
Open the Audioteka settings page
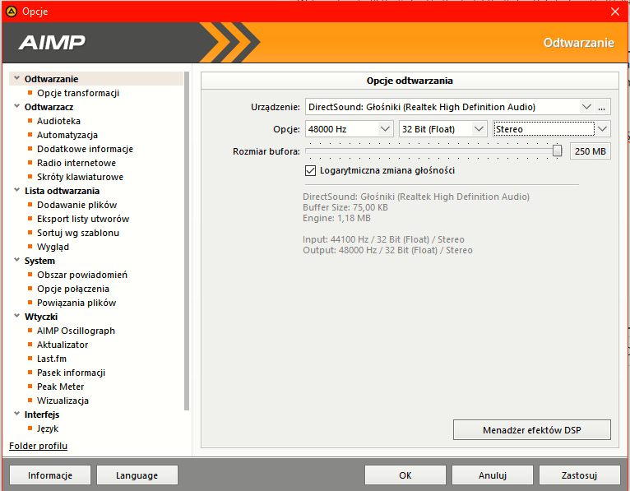click(x=58, y=121)
